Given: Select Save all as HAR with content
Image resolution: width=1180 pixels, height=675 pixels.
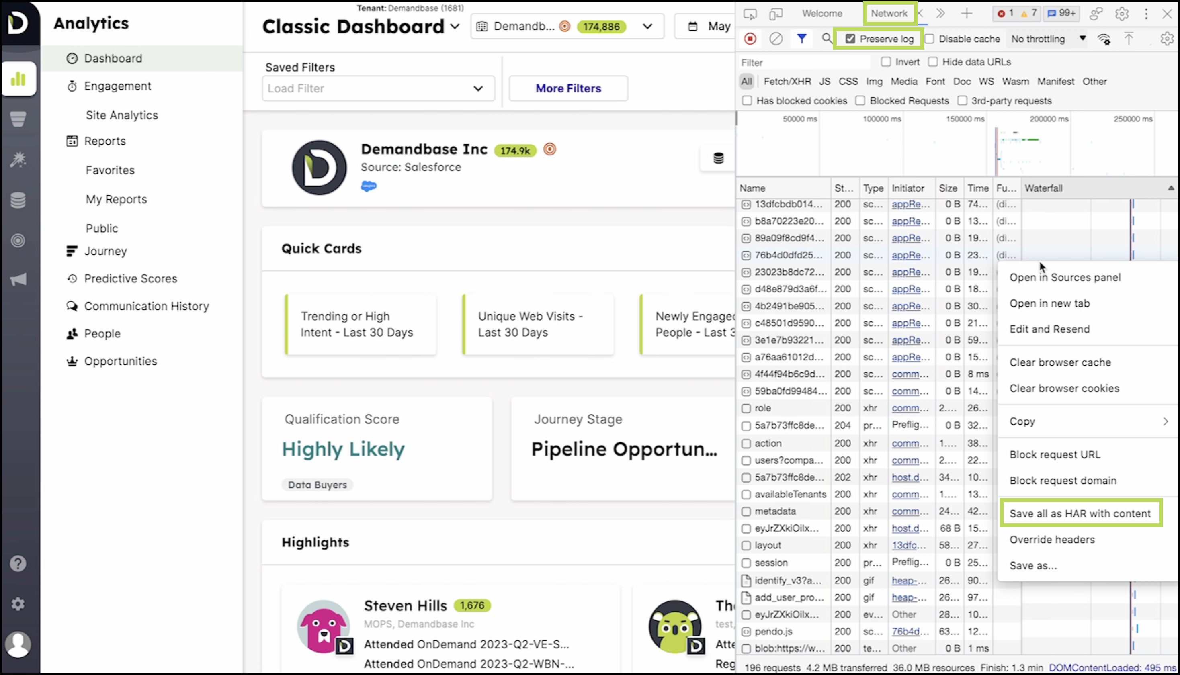Looking at the screenshot, I should (x=1080, y=513).
